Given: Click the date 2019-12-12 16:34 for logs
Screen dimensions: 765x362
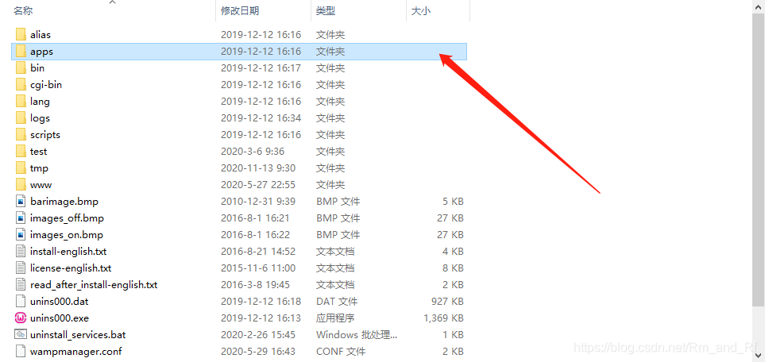Looking at the screenshot, I should click(261, 117).
